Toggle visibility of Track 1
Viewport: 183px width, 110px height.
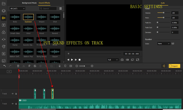coord(13,104)
